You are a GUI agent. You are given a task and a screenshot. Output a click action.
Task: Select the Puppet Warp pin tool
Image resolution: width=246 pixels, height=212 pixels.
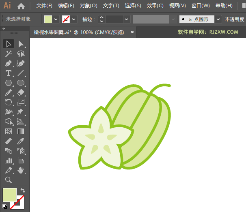[x=21, y=112]
